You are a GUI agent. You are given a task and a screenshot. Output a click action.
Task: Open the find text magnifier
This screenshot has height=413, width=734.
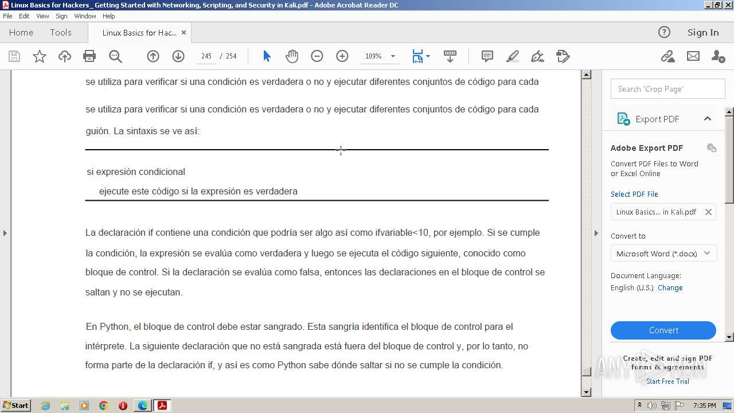(115, 56)
